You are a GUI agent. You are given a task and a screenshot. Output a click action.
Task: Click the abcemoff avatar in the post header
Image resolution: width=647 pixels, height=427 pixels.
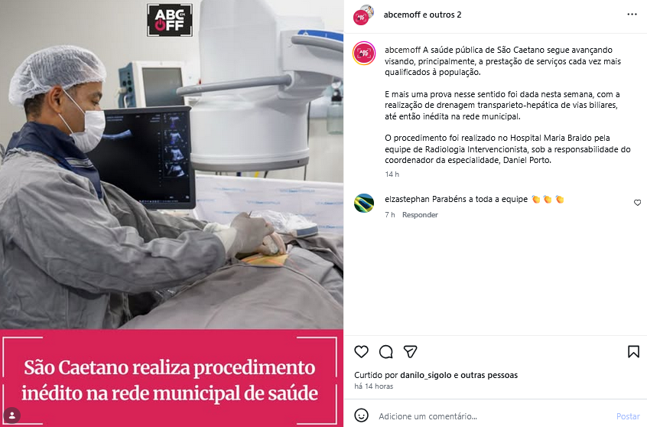[x=363, y=15]
